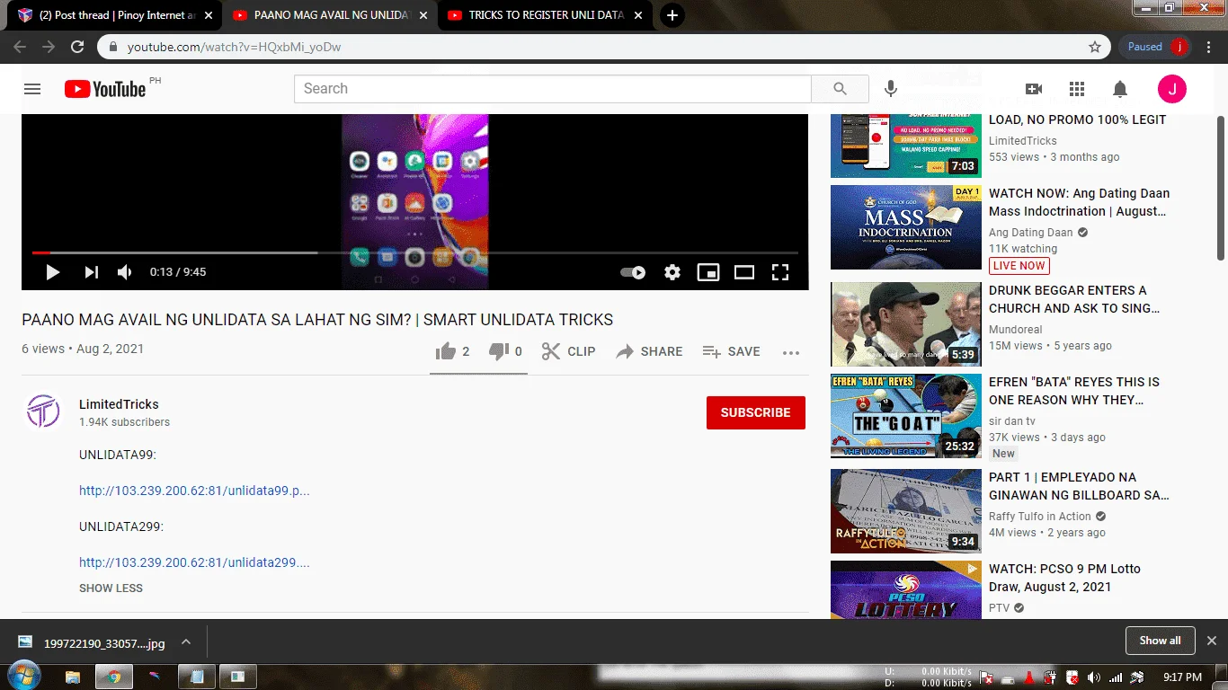Open the Windows Start menu
This screenshot has height=690, width=1228.
click(x=23, y=677)
